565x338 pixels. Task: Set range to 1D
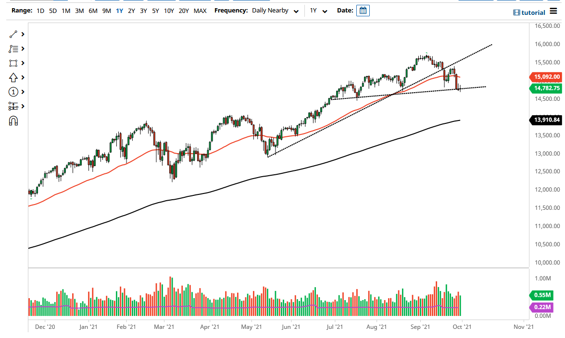(41, 11)
